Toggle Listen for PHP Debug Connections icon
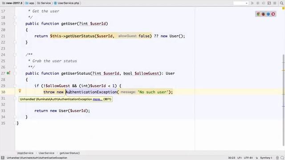285x160 pixels. tap(269, 3)
